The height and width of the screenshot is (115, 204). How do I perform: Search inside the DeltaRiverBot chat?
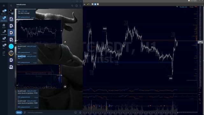(x=72, y=6)
